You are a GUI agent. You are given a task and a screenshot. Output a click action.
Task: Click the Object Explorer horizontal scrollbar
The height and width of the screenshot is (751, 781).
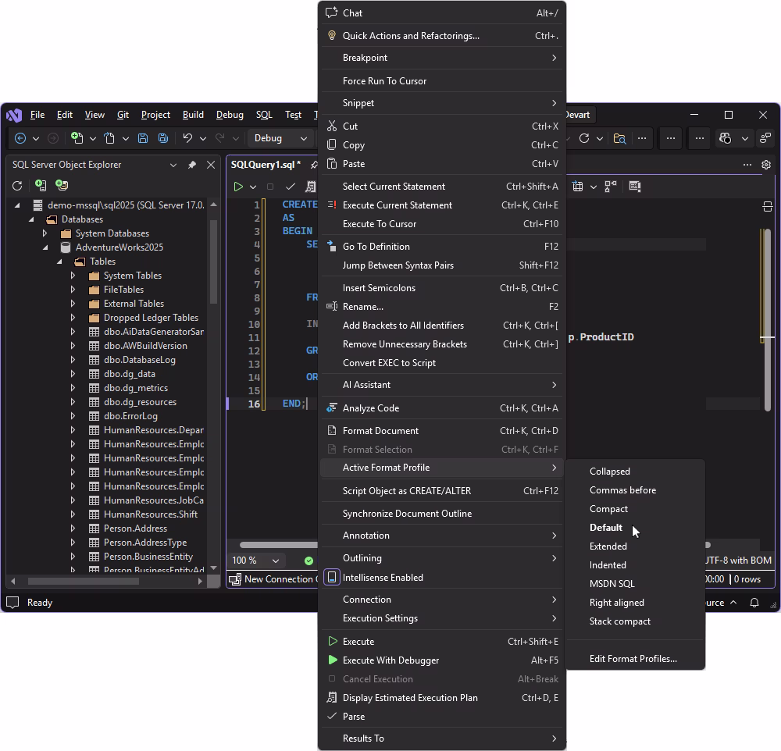[x=84, y=581]
